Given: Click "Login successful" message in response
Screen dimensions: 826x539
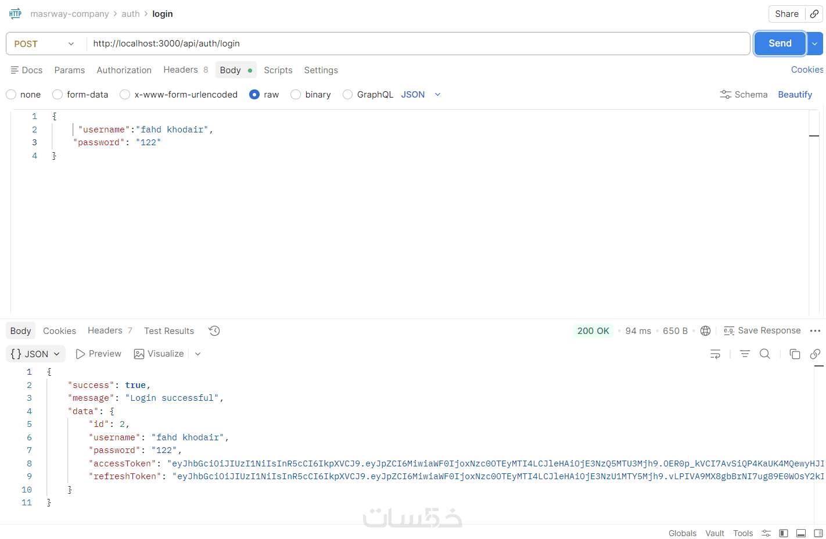Looking at the screenshot, I should [172, 398].
